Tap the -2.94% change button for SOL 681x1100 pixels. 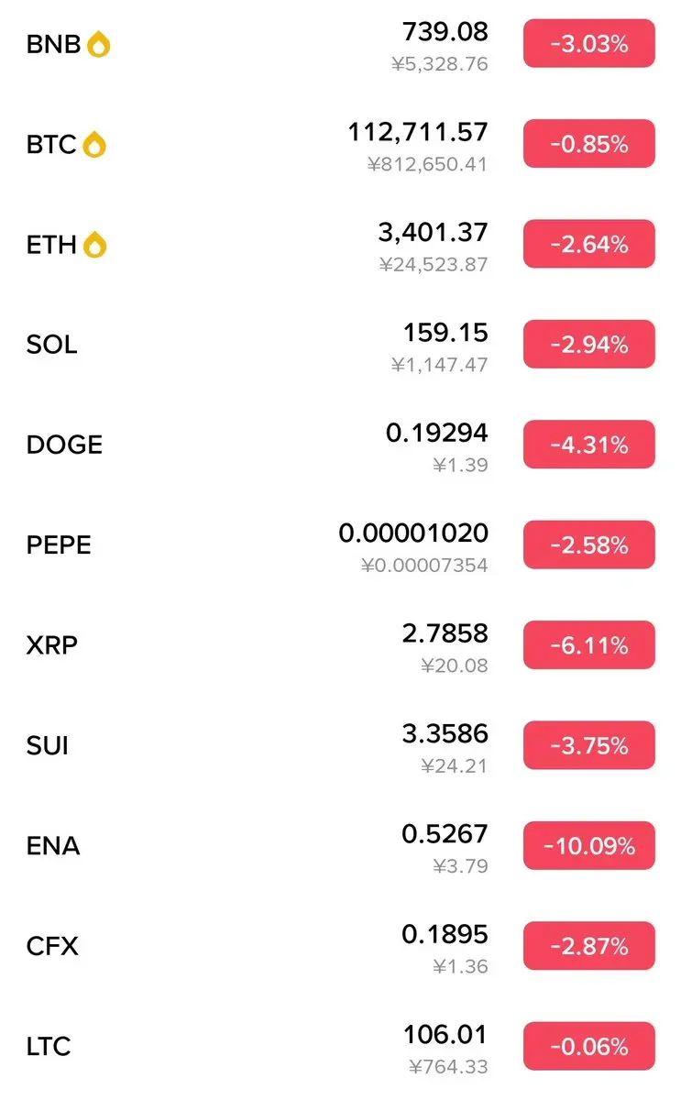[589, 345]
